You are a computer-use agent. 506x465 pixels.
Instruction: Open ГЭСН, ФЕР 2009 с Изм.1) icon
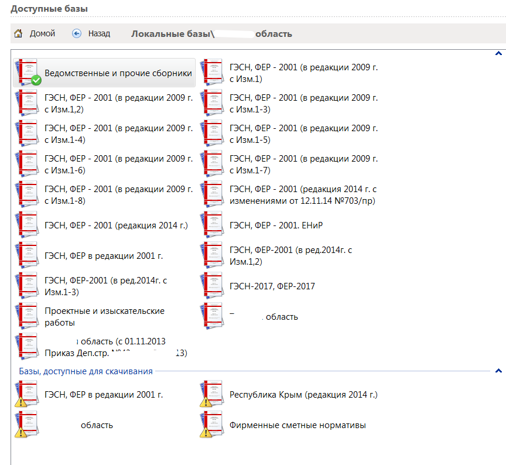click(212, 72)
